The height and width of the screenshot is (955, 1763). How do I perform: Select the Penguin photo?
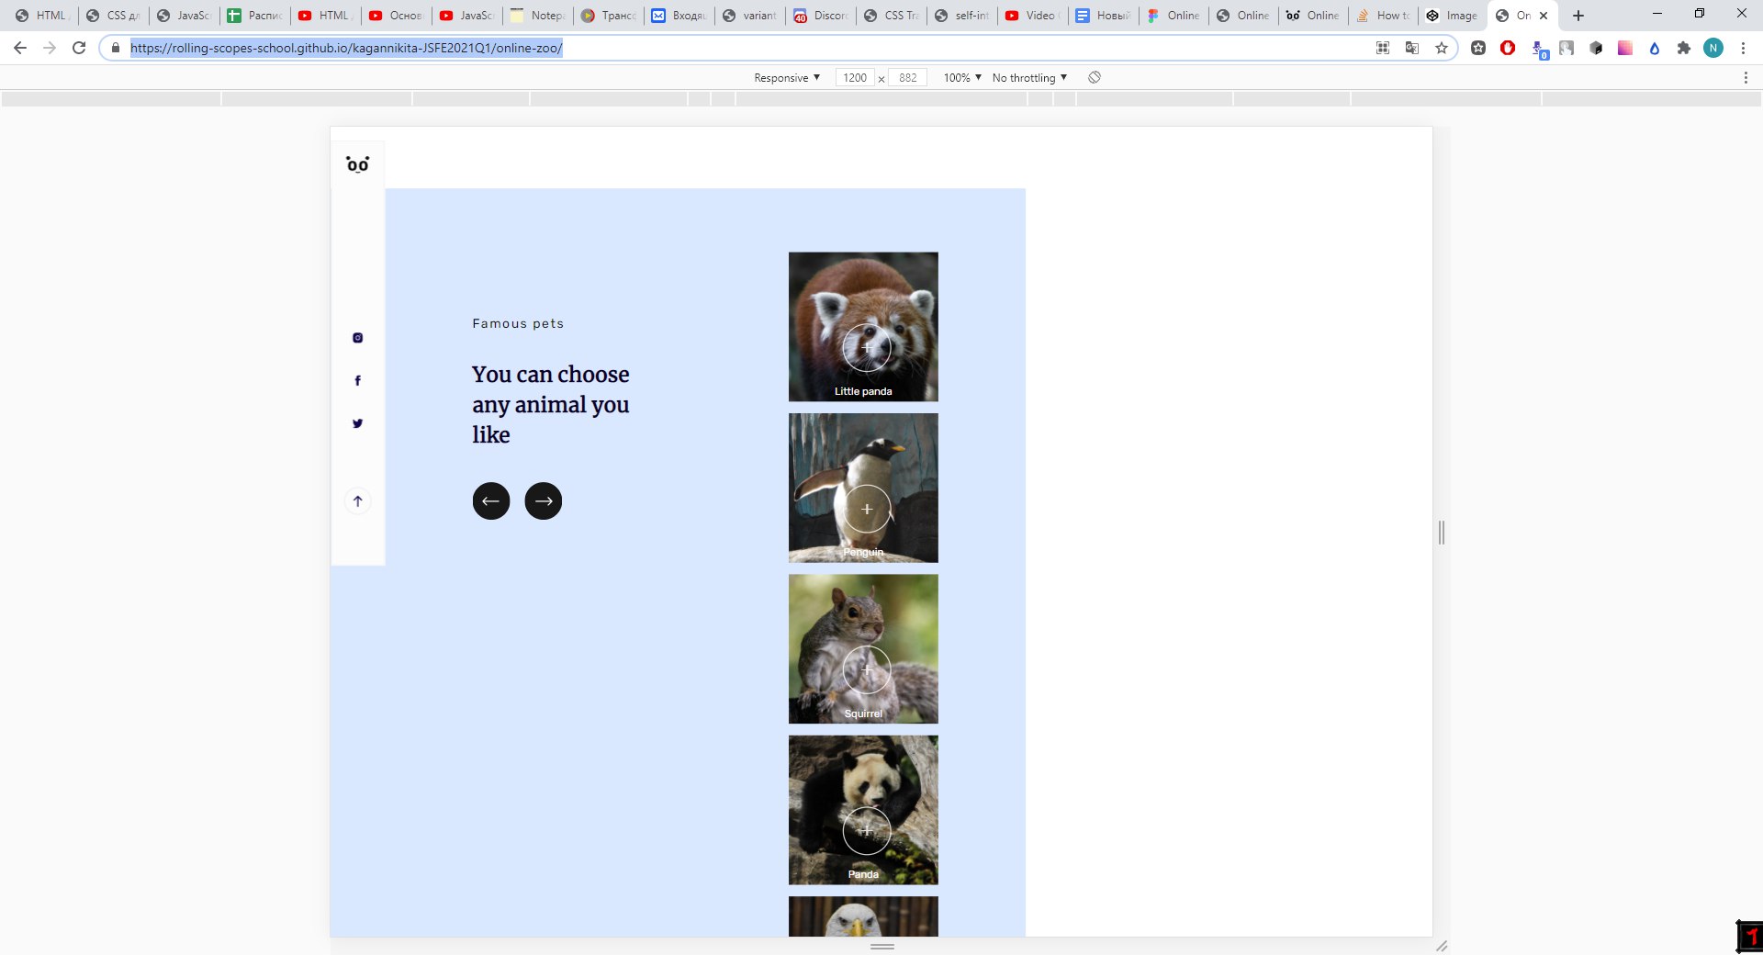coord(863,488)
